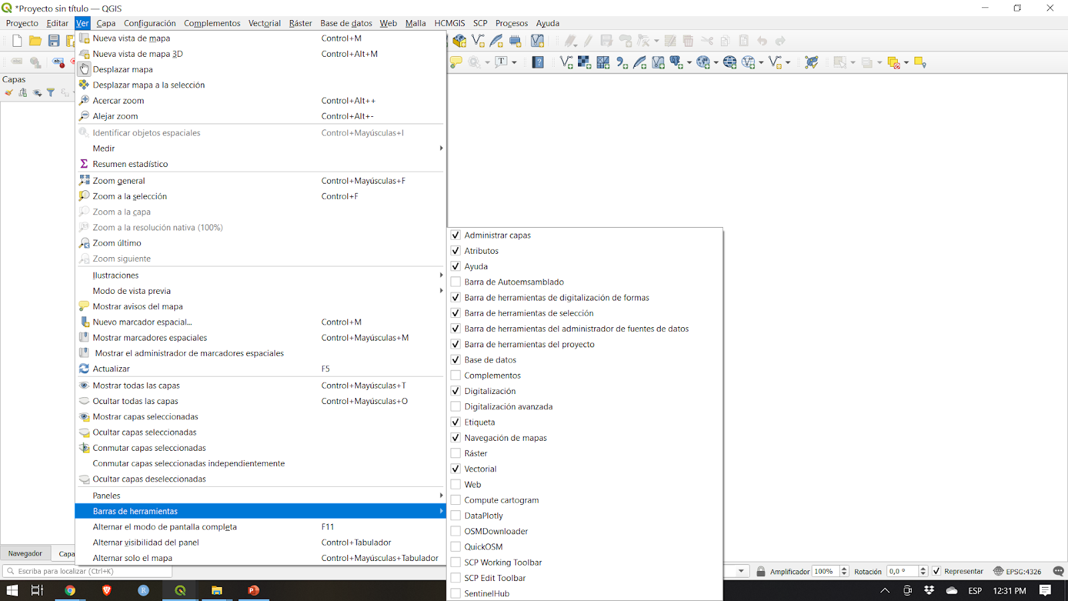Choose Mostrar todas las capas
The width and height of the screenshot is (1068, 601).
260,385
